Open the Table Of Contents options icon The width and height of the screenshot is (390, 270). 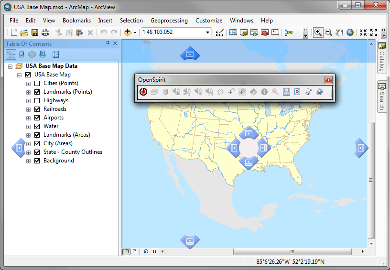coord(56,54)
